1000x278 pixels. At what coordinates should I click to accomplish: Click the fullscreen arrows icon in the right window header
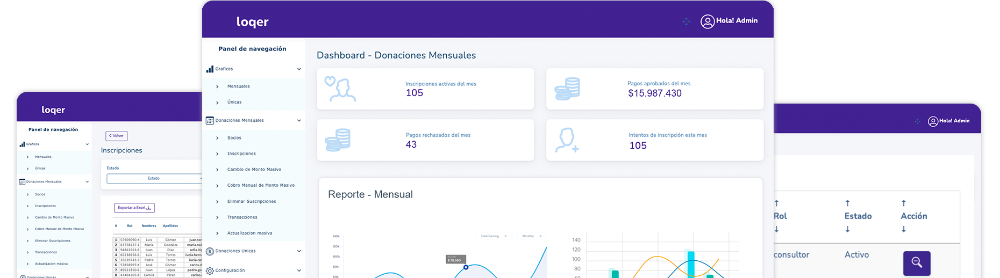pos(918,121)
